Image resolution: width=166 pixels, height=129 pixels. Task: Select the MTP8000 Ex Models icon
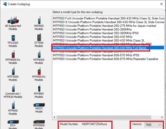point(13,54)
